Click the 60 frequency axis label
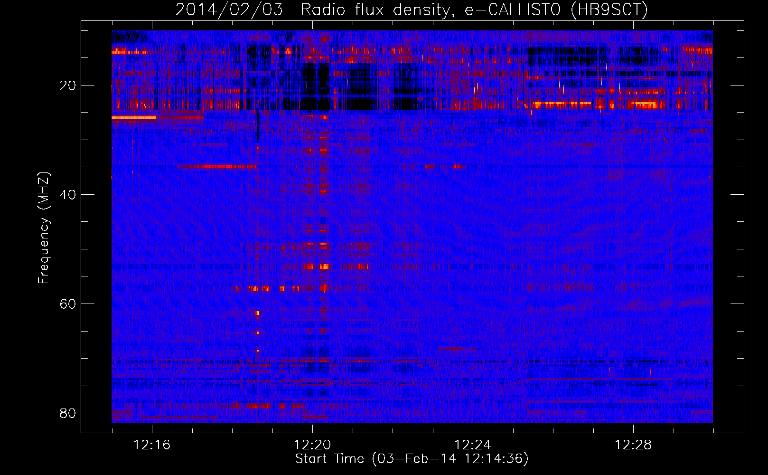 click(68, 304)
